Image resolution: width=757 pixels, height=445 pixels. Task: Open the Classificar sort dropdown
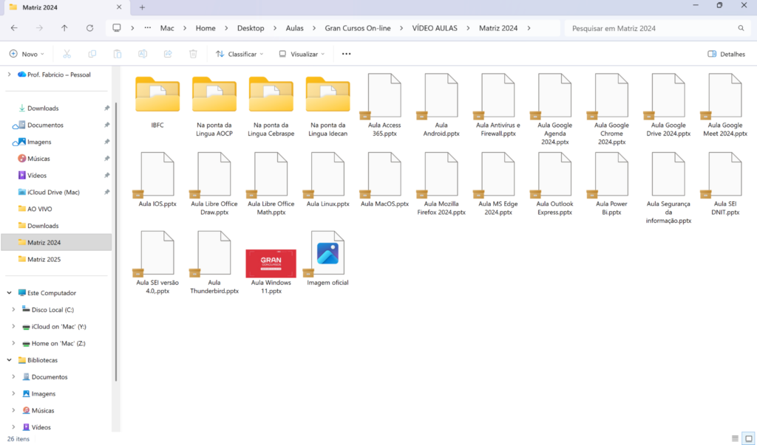[240, 54]
